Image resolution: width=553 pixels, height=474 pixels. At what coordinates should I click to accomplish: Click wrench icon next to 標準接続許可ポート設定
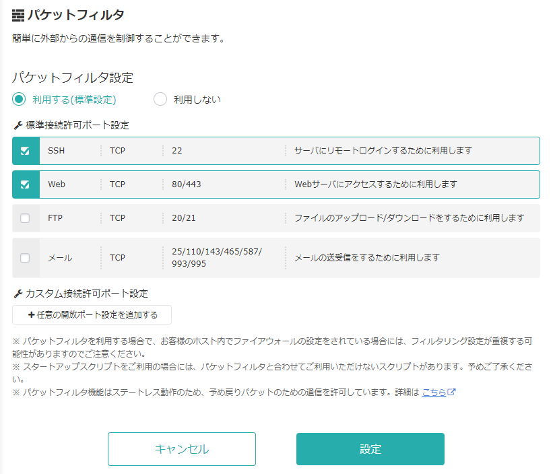pos(18,125)
